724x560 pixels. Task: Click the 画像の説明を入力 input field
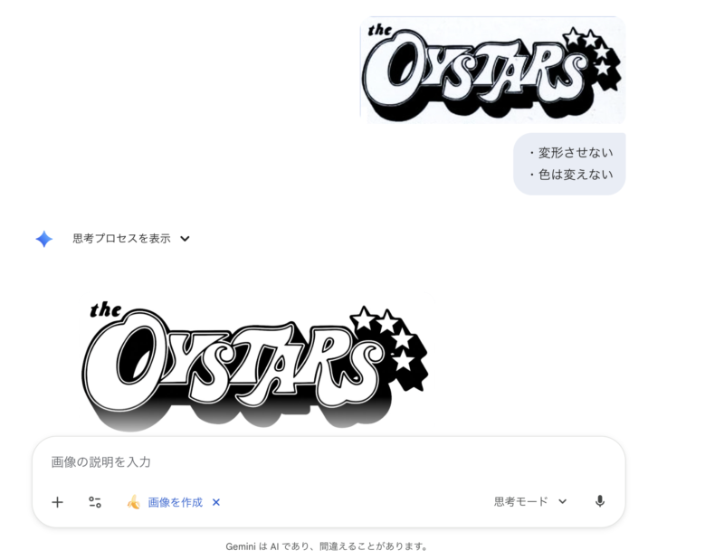pos(329,462)
